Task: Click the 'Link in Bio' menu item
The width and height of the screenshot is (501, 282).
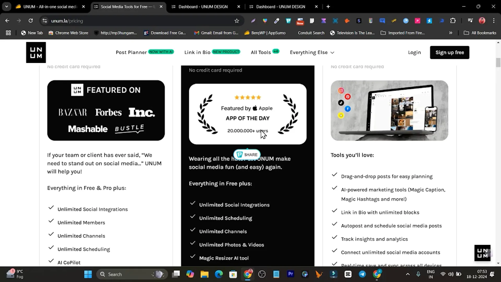Action: (x=197, y=52)
